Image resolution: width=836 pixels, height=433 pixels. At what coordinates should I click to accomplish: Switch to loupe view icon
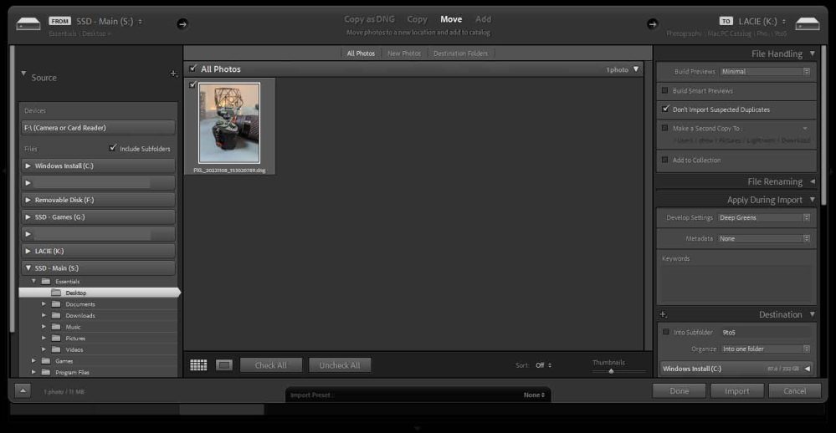click(223, 365)
